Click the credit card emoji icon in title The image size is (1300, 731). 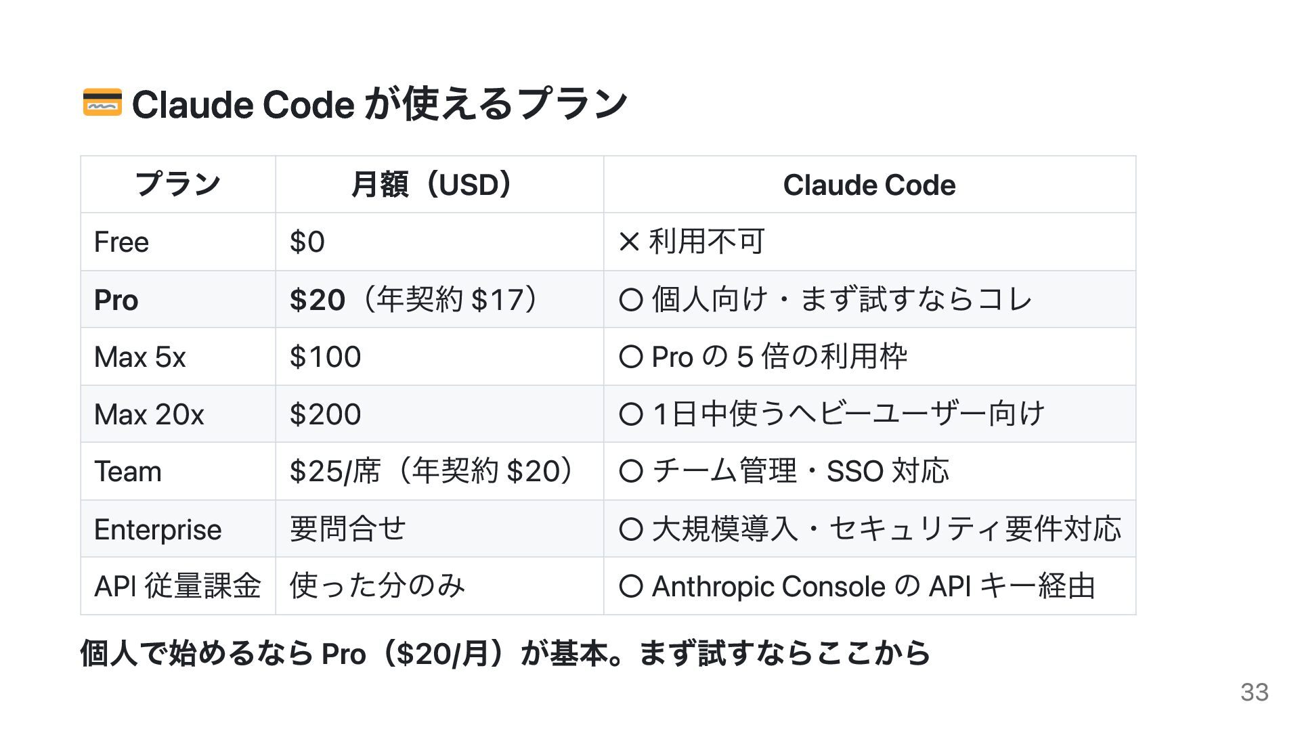[x=102, y=103]
